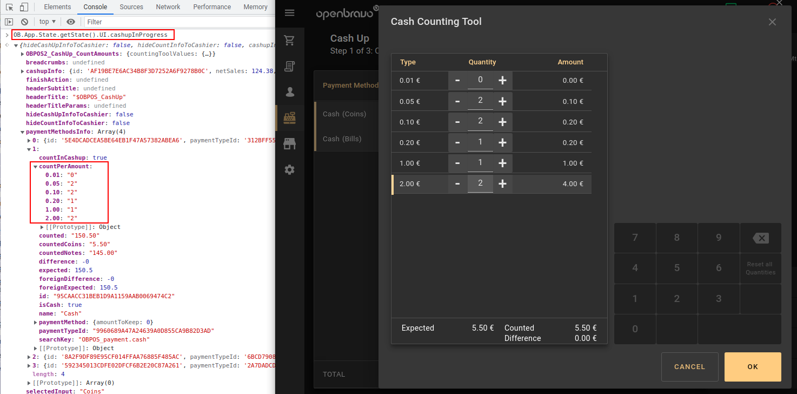Click the console Filter input
Image resolution: width=797 pixels, height=394 pixels.
(x=178, y=22)
